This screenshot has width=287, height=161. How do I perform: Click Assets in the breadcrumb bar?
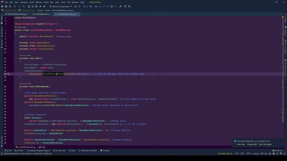pyautogui.click(x=40, y=10)
